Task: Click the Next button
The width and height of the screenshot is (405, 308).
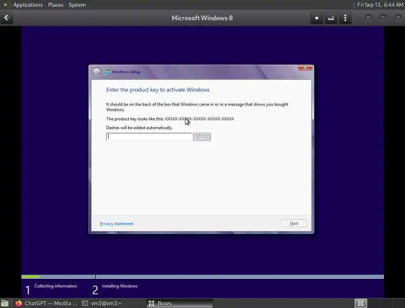Action: point(294,223)
